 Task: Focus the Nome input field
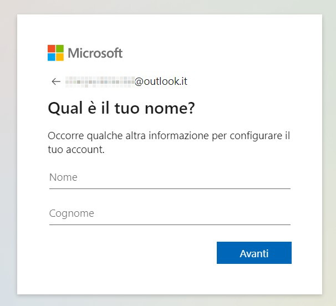click(x=169, y=178)
